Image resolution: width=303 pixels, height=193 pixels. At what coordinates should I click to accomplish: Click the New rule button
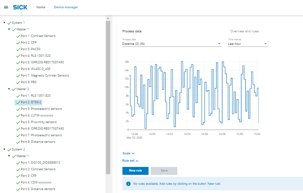pos(135,171)
